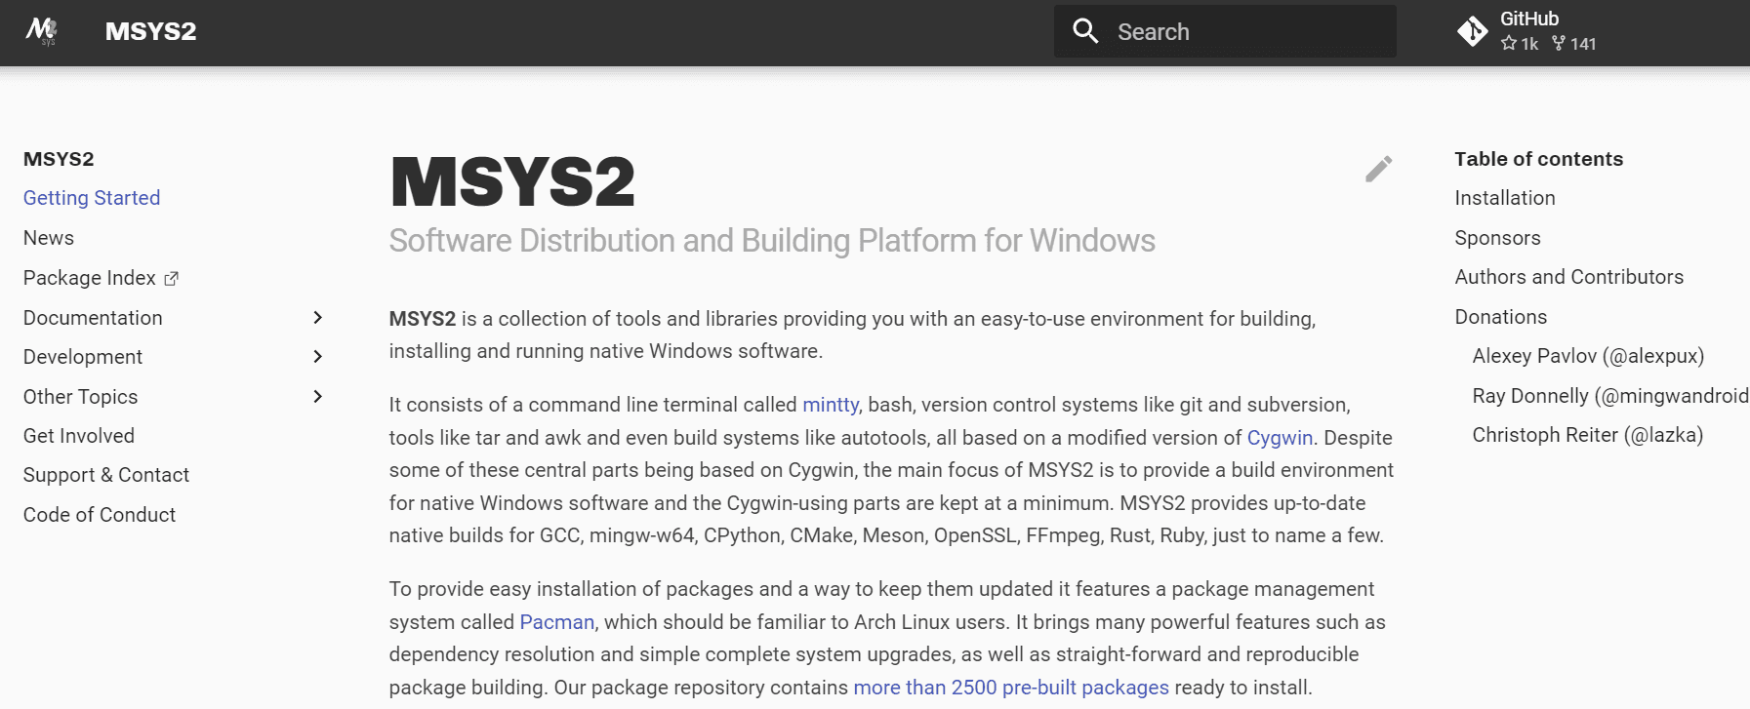Image resolution: width=1750 pixels, height=709 pixels.
Task: Expand the Documentation section chevron
Action: [317, 318]
